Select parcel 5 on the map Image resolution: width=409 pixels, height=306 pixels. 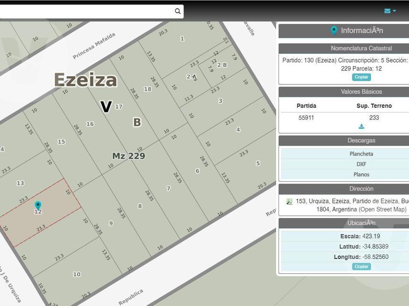point(258,163)
